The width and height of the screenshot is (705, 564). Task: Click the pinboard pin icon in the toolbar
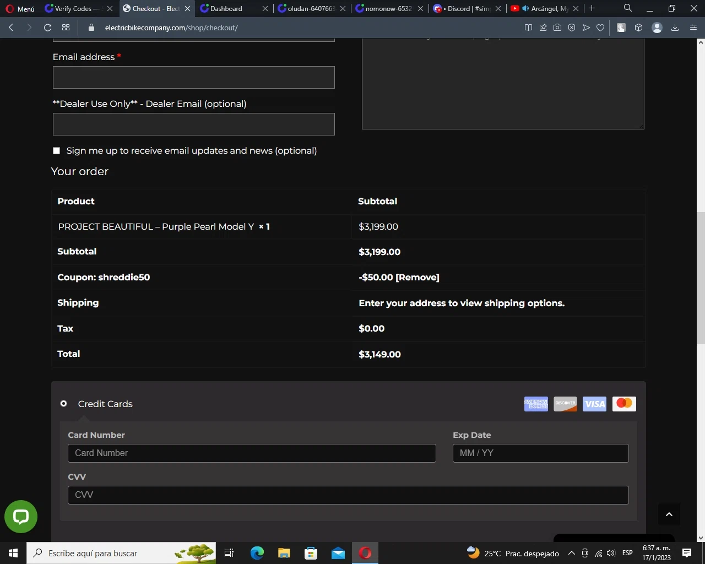click(x=543, y=28)
